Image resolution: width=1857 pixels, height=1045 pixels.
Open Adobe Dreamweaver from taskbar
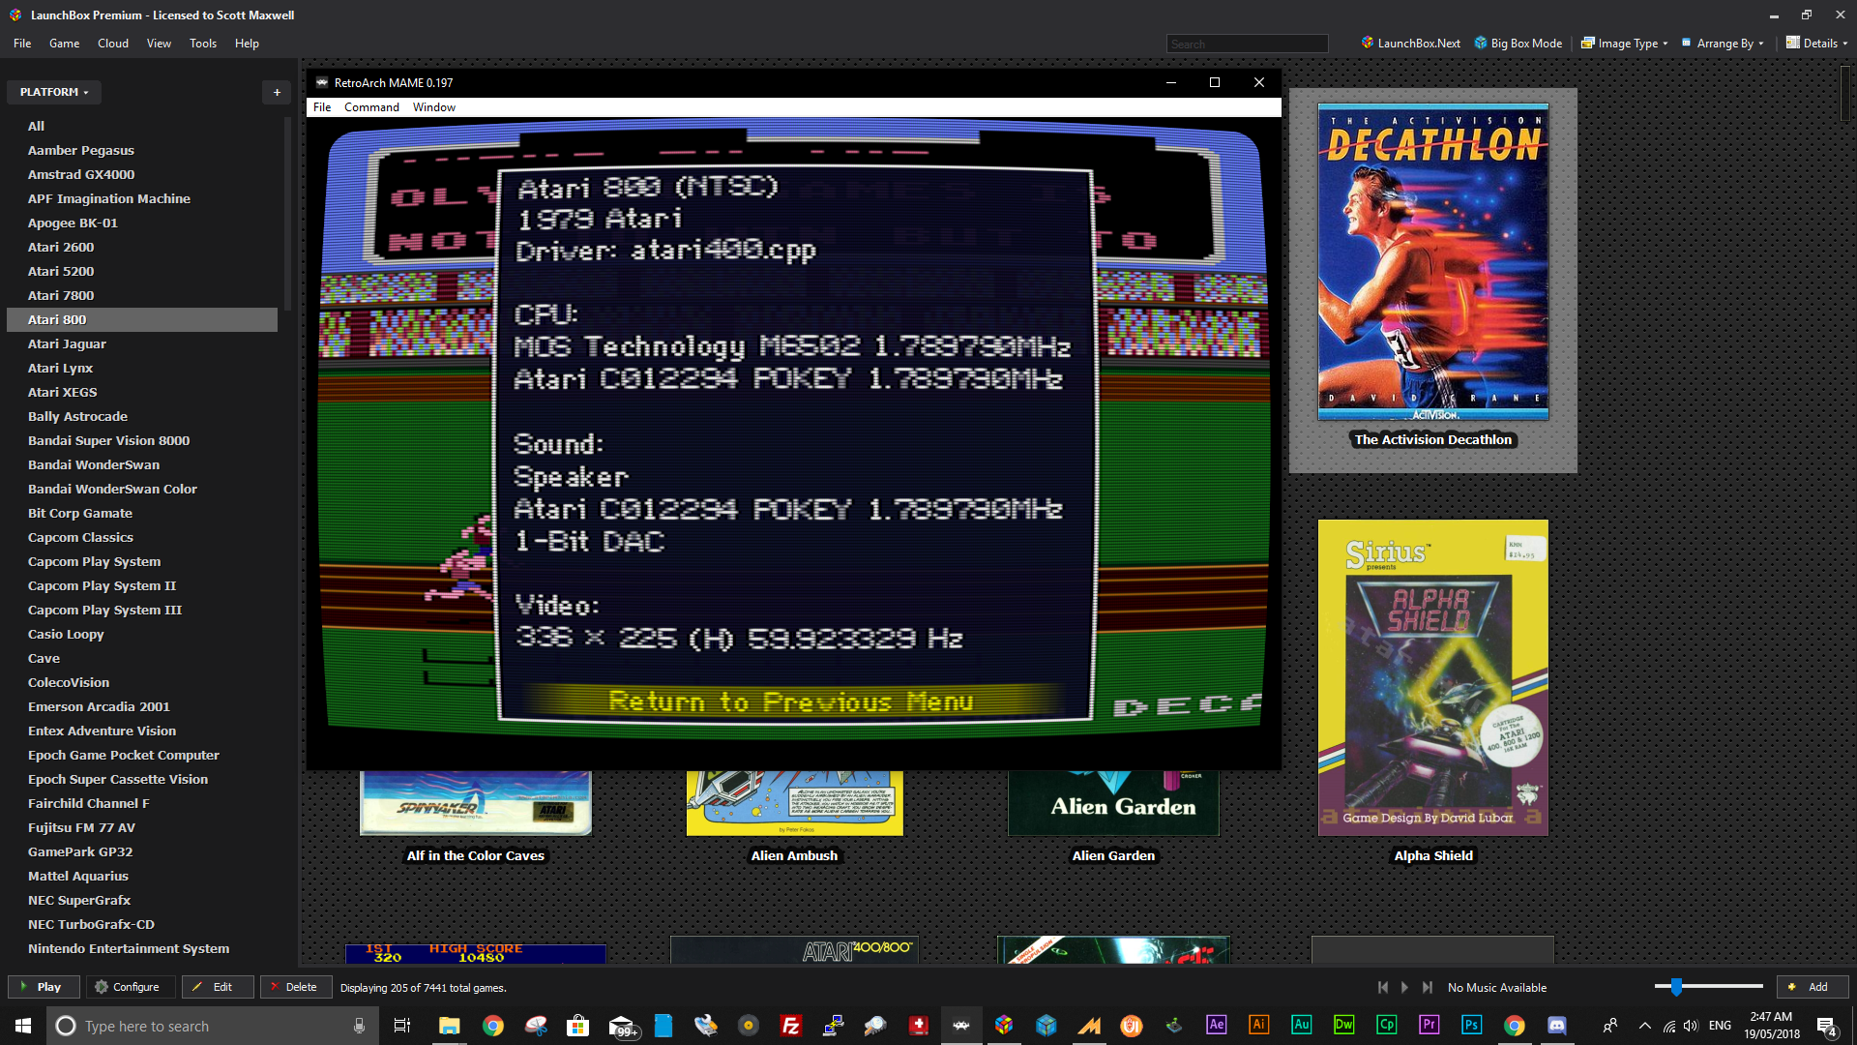[x=1344, y=1026]
